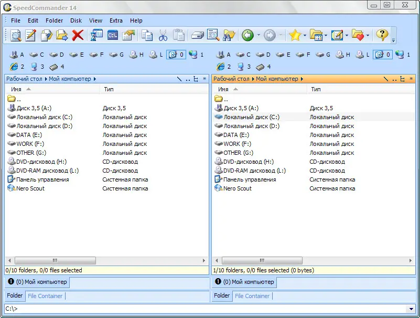The width and height of the screenshot is (420, 318).
Task: Click the notepad with pencil toolbar icon
Action: coord(337,35)
